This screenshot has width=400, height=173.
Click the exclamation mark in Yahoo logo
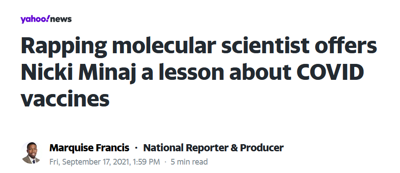point(48,19)
